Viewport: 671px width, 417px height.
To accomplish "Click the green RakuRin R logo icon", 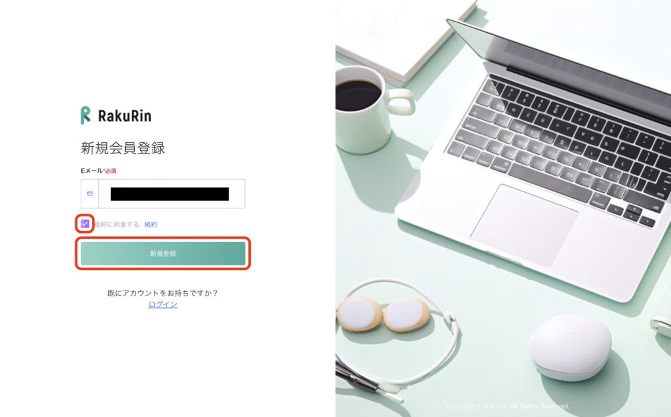I will 86,115.
